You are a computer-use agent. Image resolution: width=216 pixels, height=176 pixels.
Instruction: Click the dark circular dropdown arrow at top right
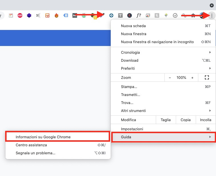[x=211, y=5]
